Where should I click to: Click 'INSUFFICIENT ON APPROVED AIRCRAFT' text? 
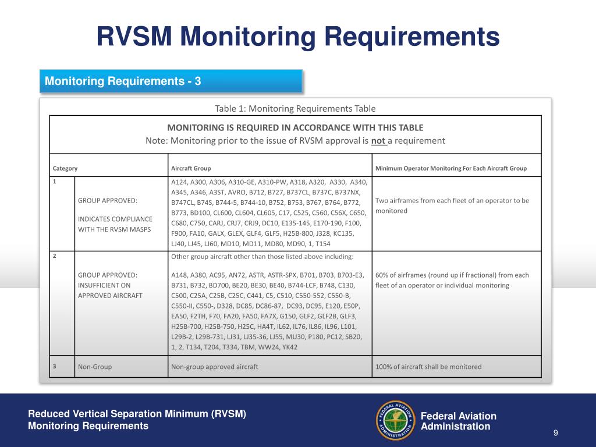point(110,290)
